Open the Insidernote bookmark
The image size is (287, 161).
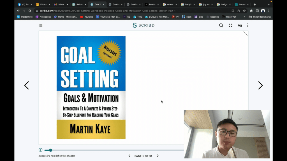(x=25, y=17)
